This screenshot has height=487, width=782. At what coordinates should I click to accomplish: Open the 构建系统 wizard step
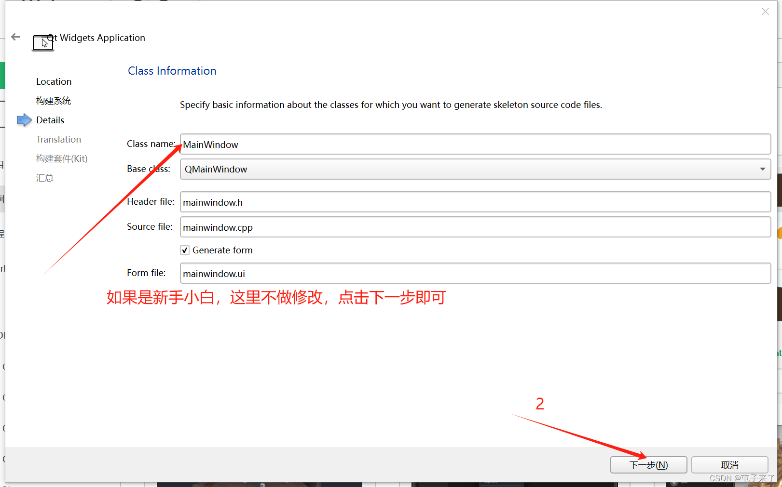coord(54,101)
